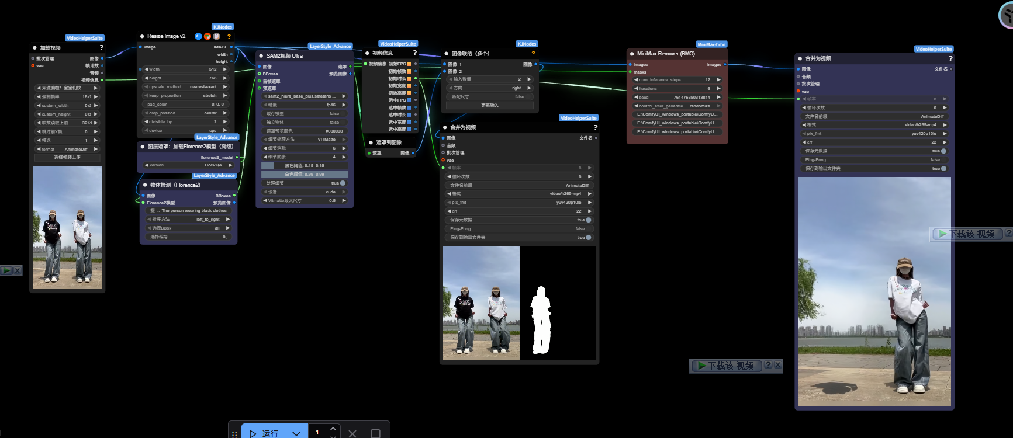Open the upscale_method dropdown set to nearest-exact

point(185,87)
